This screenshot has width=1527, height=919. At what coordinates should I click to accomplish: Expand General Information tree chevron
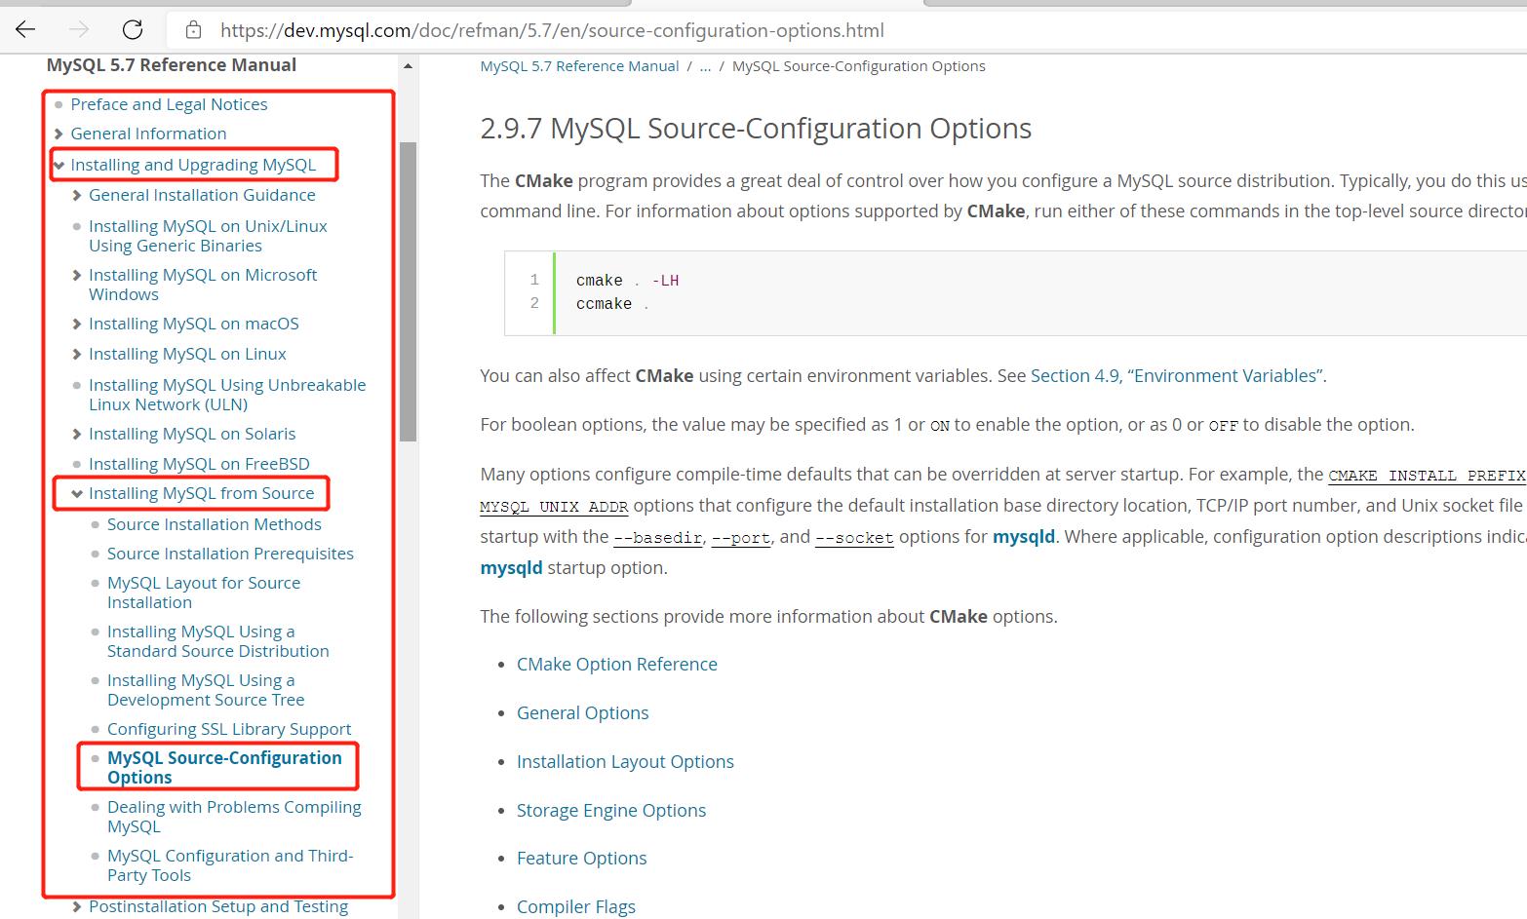(59, 134)
